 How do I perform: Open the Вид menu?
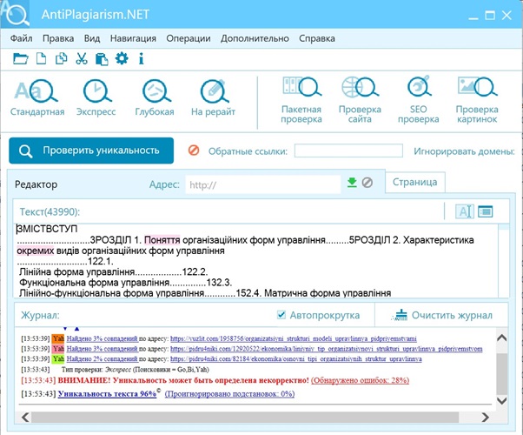coord(92,38)
